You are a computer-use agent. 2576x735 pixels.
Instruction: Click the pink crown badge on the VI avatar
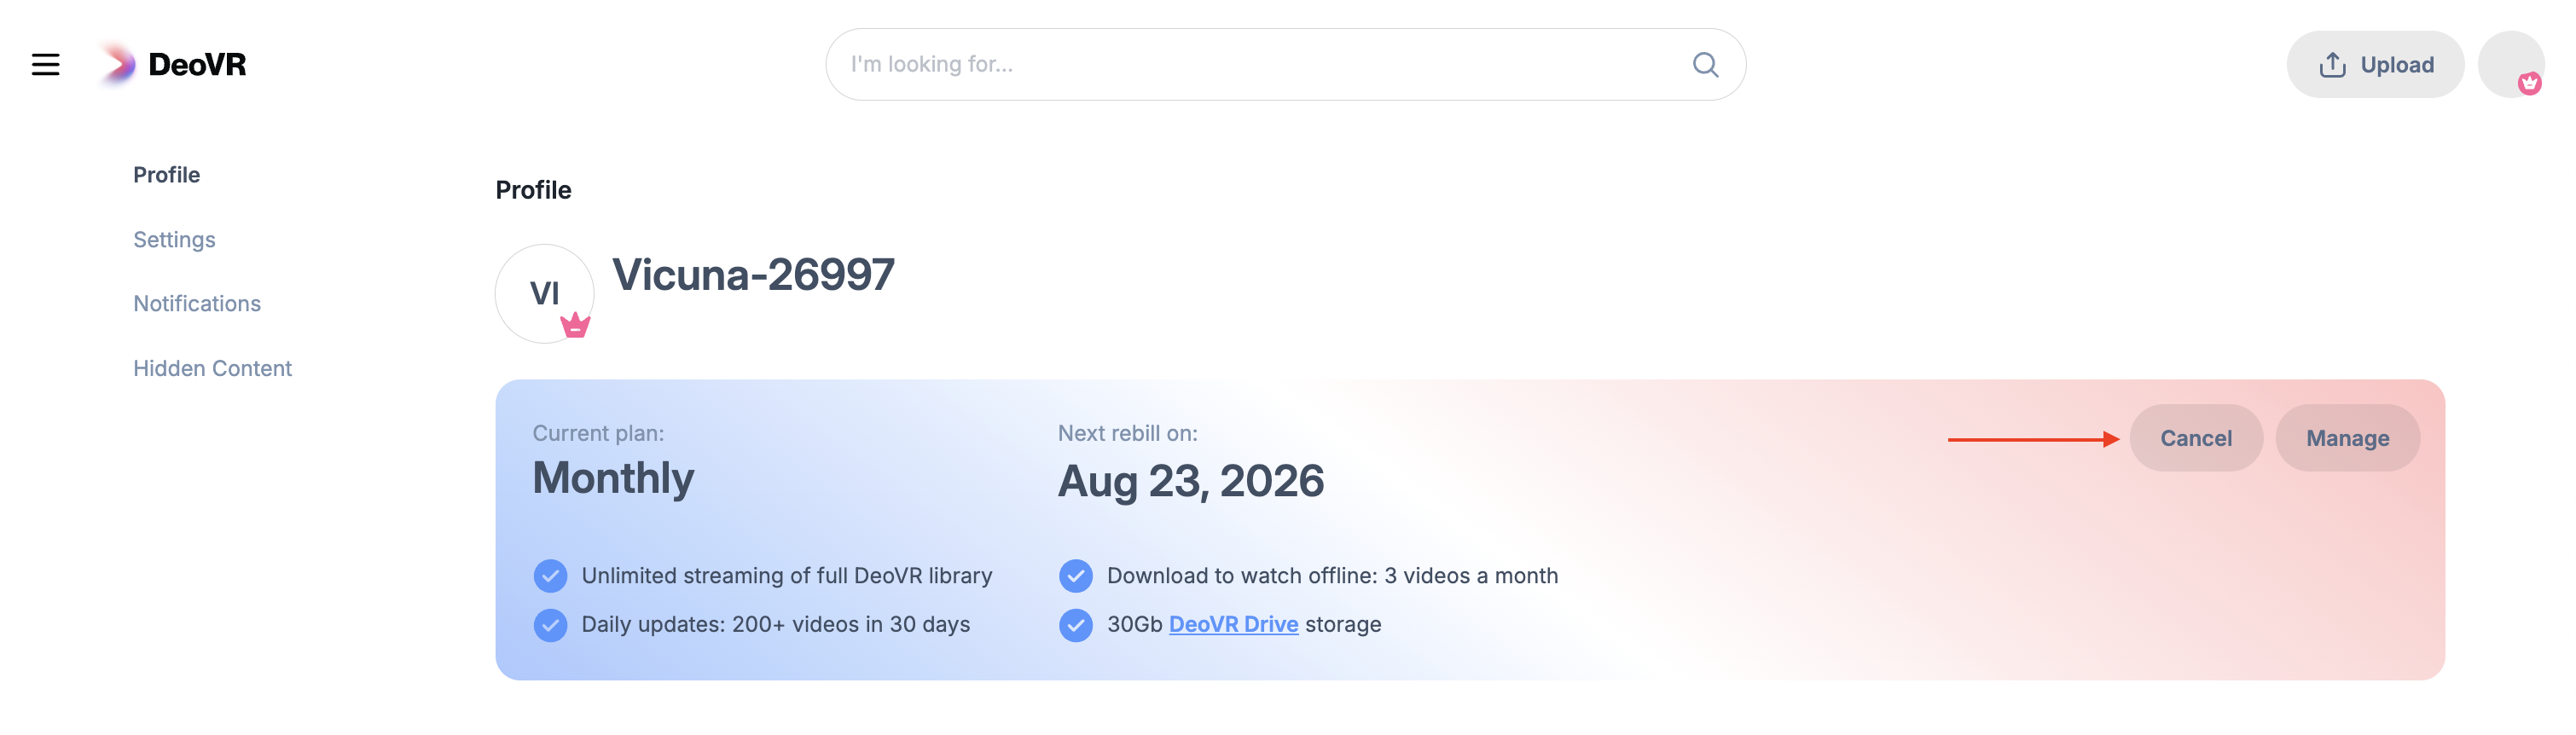point(575,325)
